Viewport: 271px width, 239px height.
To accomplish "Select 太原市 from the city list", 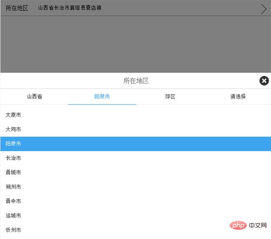I will click(135, 115).
